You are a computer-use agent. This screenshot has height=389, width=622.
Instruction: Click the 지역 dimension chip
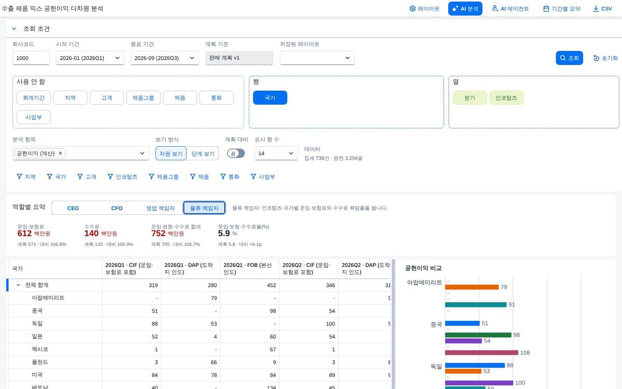click(70, 98)
